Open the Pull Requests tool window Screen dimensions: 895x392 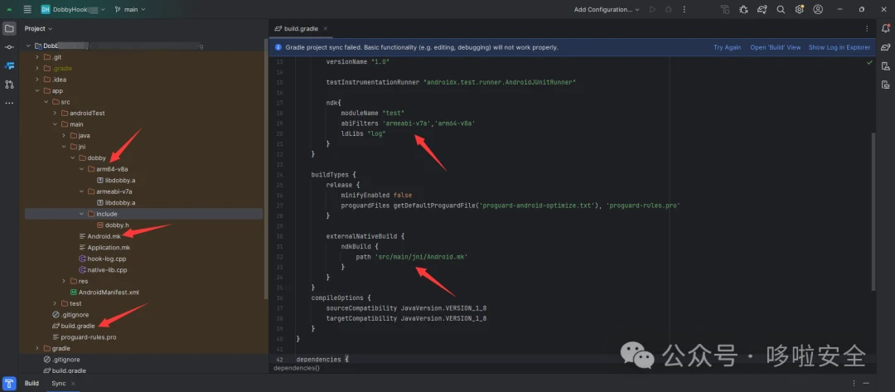click(9, 85)
